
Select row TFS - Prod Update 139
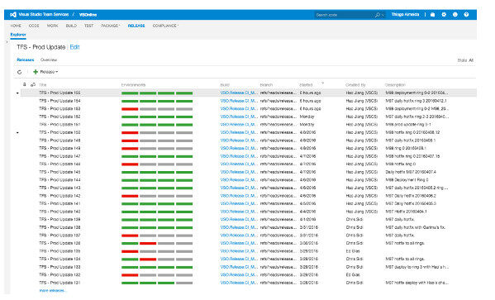(249, 220)
